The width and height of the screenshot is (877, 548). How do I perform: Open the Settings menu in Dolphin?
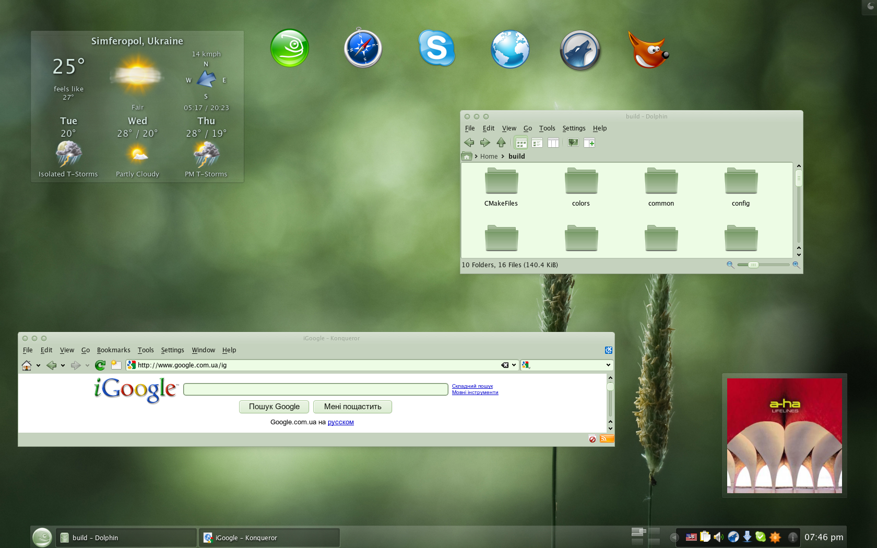point(574,128)
